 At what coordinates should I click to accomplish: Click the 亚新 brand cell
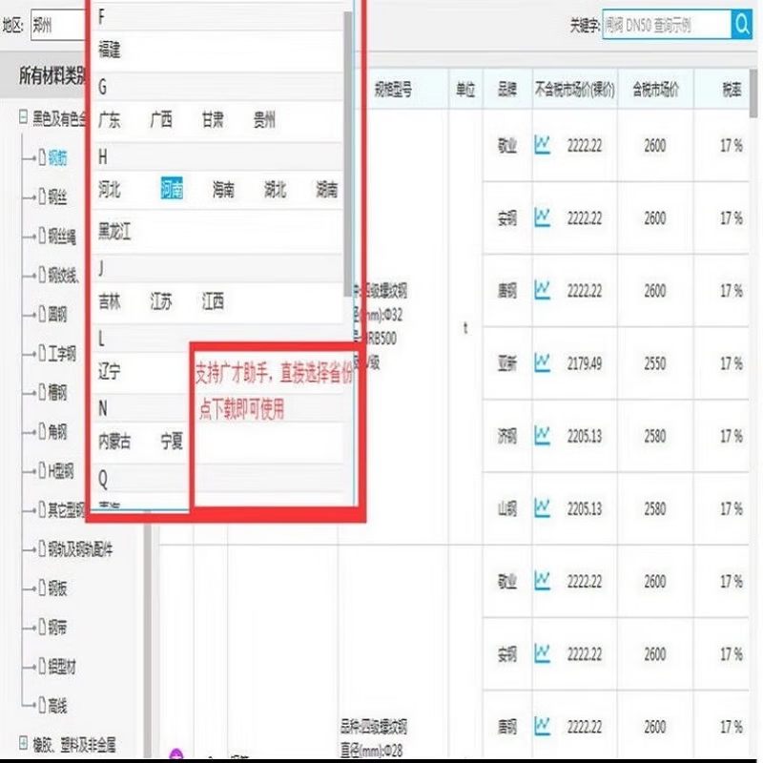[x=507, y=363]
